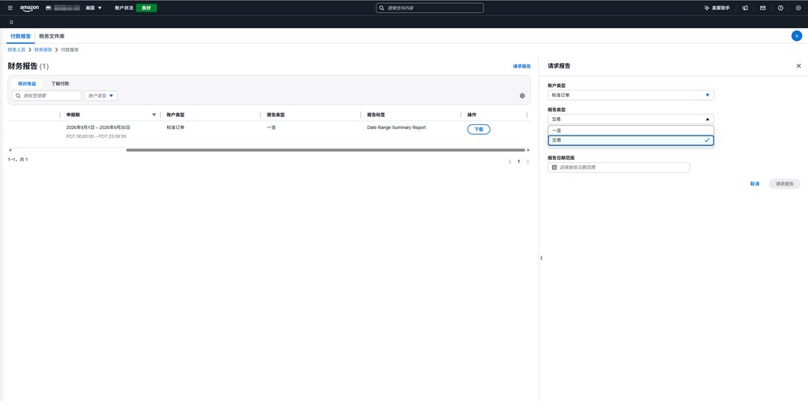Click the 标准订单 table cell
Viewport: 808px width, 401px height.
(x=175, y=127)
